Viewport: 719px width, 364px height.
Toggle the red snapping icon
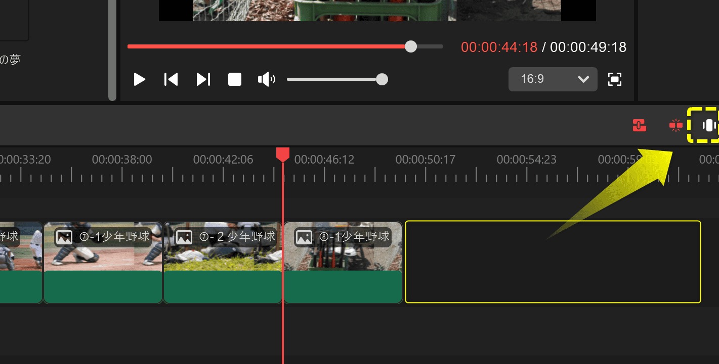(675, 125)
